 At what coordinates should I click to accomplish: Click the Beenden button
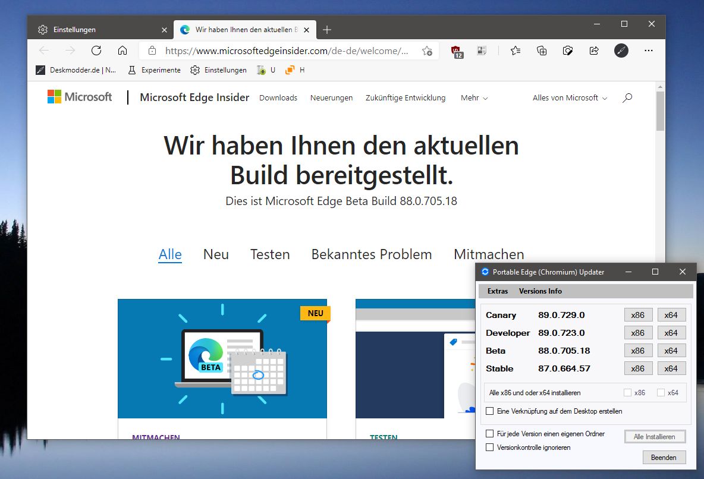pos(664,457)
